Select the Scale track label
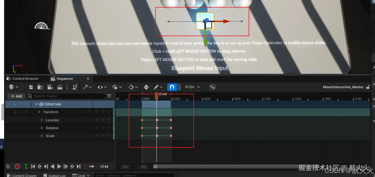The image size is (375, 177). pyautogui.click(x=50, y=136)
